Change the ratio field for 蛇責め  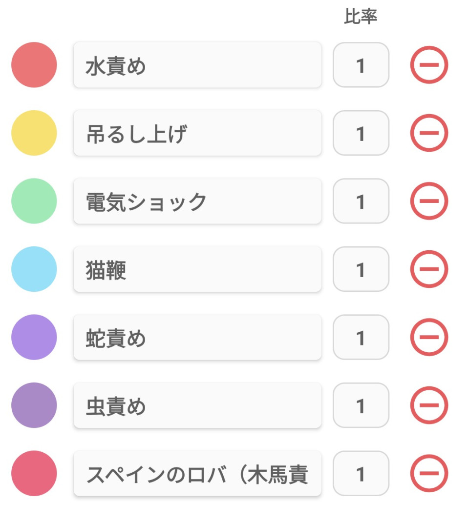click(x=361, y=337)
